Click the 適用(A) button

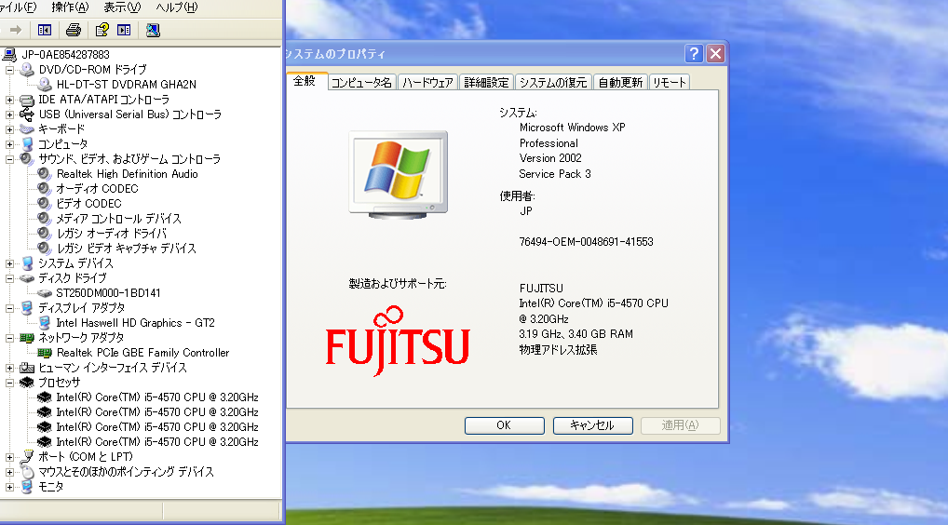coord(680,425)
